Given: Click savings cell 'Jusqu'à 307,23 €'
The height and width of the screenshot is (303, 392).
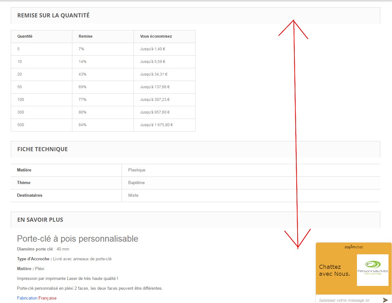Looking at the screenshot, I should point(165,100).
